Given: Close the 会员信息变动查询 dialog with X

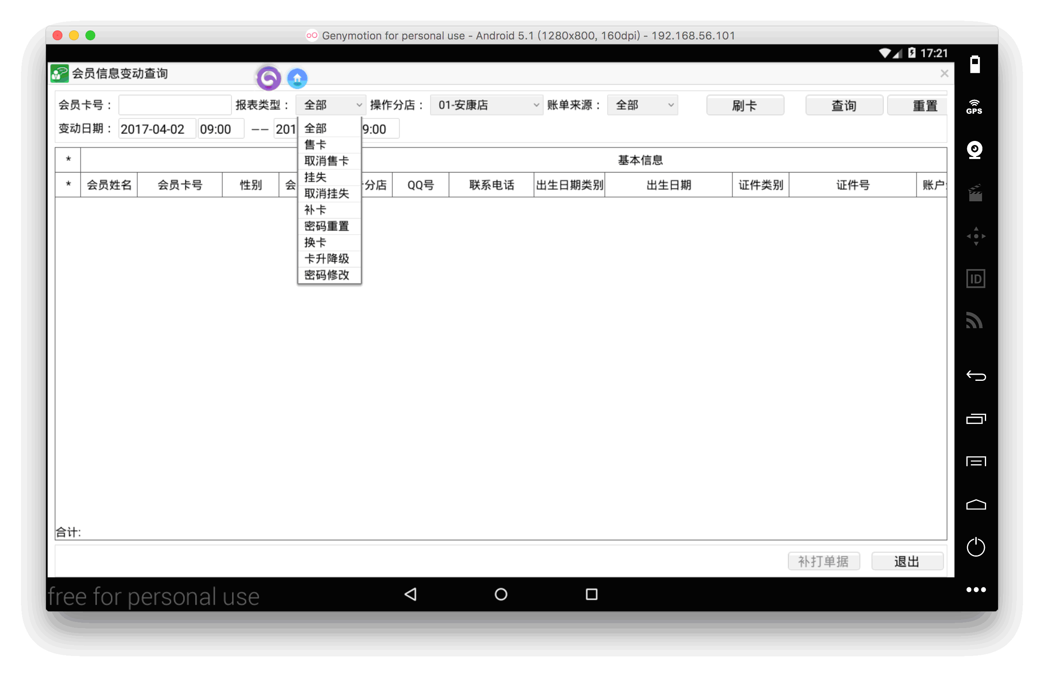Looking at the screenshot, I should [944, 74].
